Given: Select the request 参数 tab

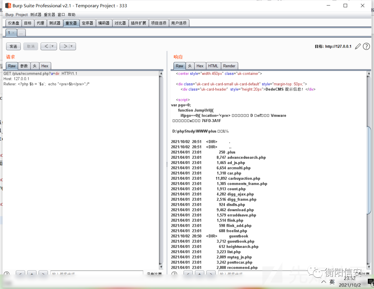Looking at the screenshot, I should 24,66.
